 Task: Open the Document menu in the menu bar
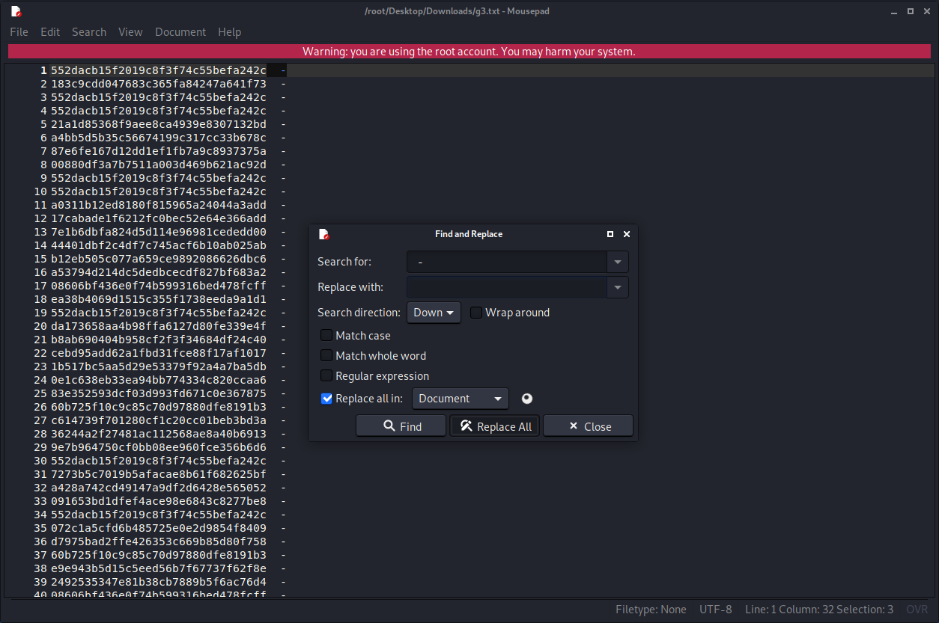pyautogui.click(x=180, y=32)
